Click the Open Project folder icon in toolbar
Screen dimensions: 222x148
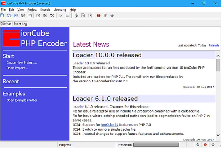(16, 15)
